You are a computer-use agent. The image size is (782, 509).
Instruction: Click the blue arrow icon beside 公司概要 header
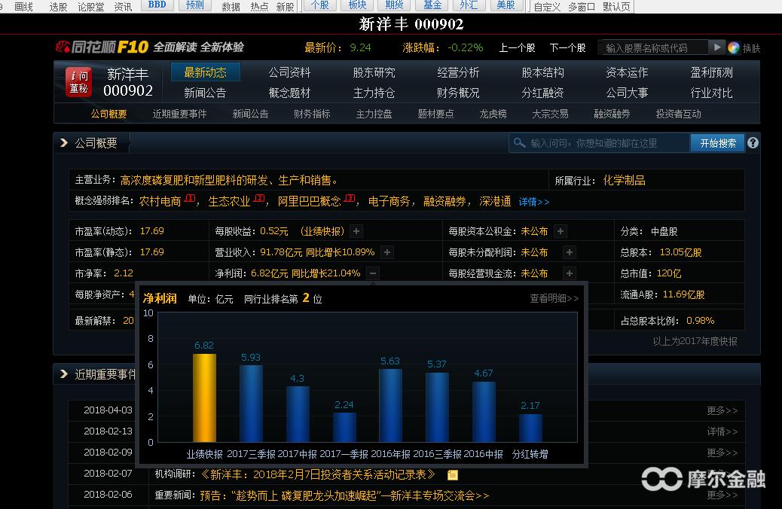click(x=63, y=142)
